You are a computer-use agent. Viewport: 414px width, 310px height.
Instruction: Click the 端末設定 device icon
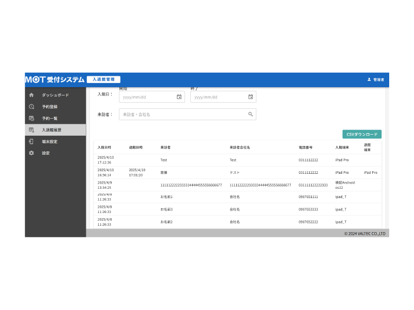pos(32,141)
